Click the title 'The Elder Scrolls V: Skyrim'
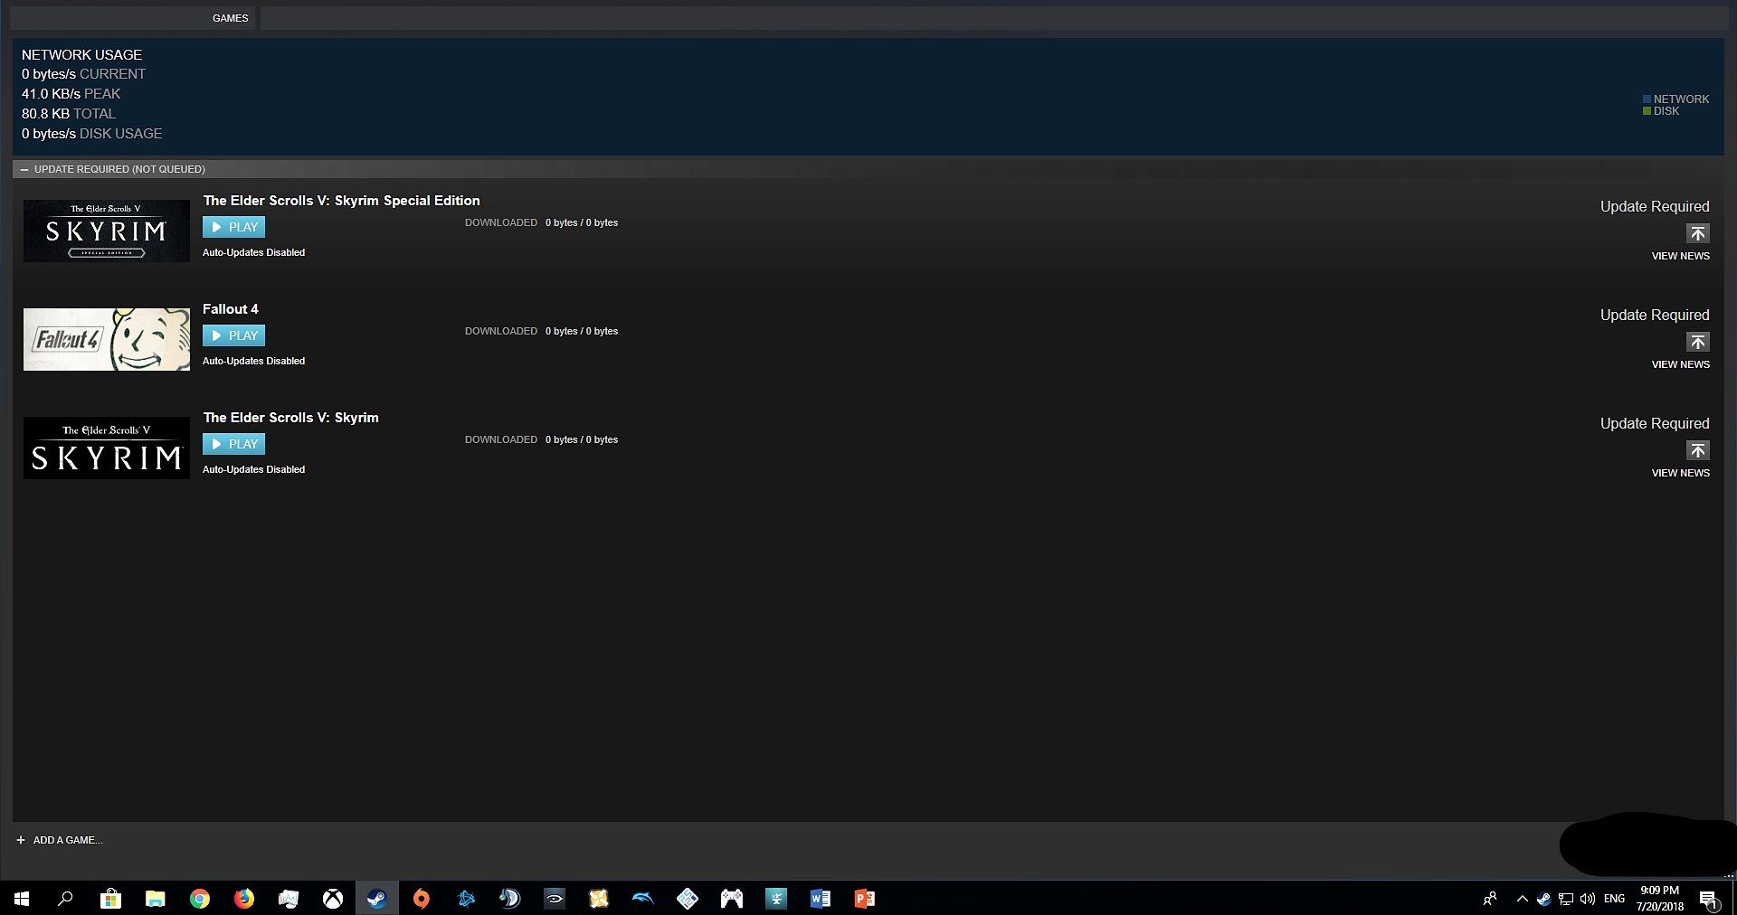Viewport: 1737px width, 915px height. pyautogui.click(x=291, y=418)
